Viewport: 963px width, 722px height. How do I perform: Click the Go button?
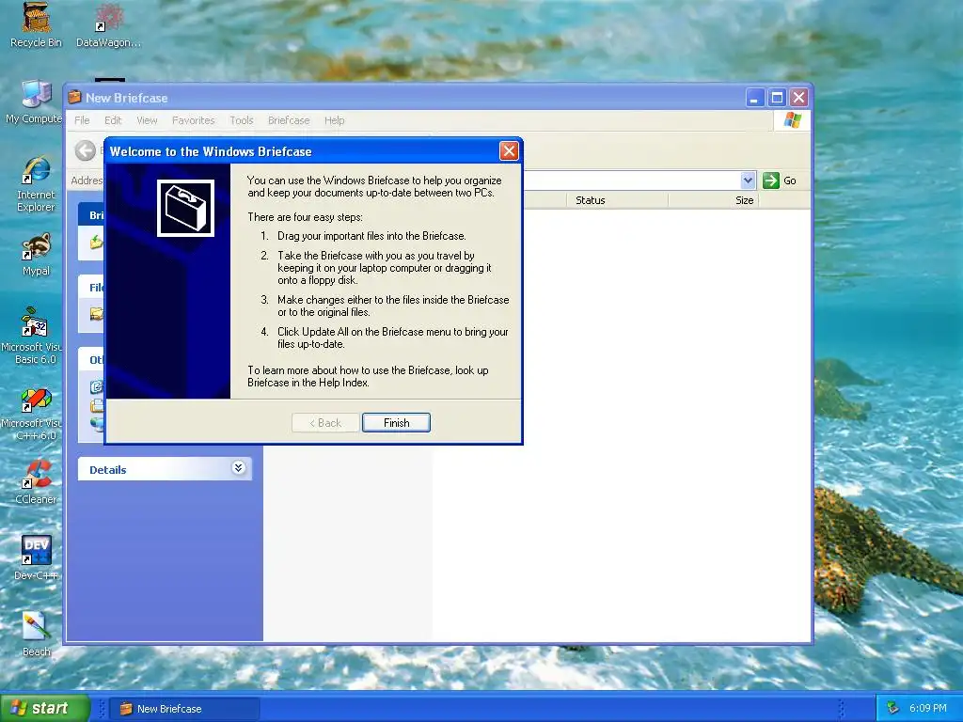[780, 180]
